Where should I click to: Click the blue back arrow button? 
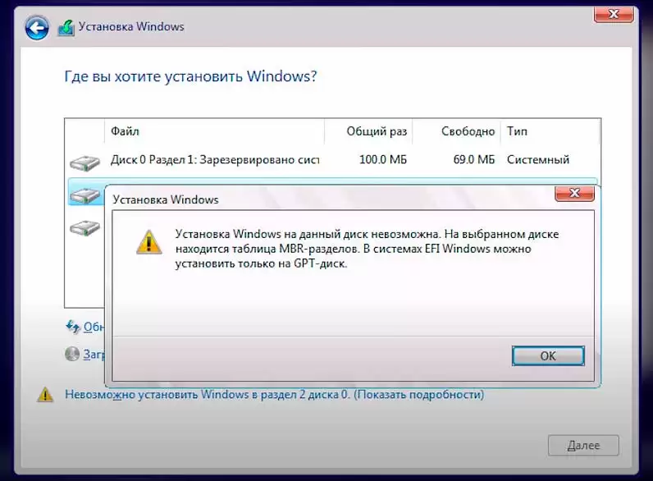[37, 28]
